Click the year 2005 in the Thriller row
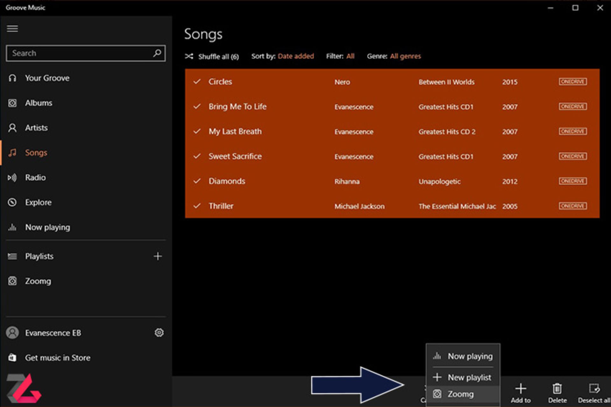The height and width of the screenshot is (407, 611). (510, 206)
